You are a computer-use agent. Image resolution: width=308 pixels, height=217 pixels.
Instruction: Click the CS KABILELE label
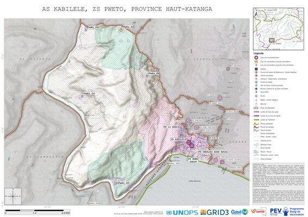point(178,139)
